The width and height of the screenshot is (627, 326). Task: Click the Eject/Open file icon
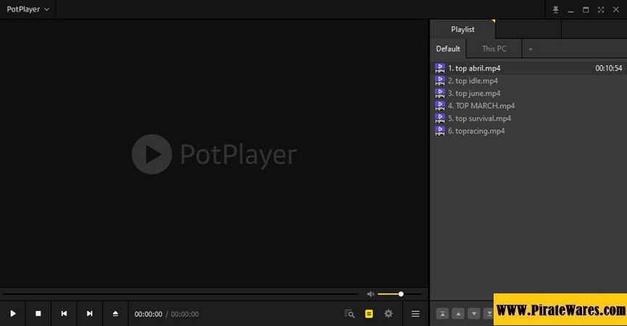click(115, 314)
